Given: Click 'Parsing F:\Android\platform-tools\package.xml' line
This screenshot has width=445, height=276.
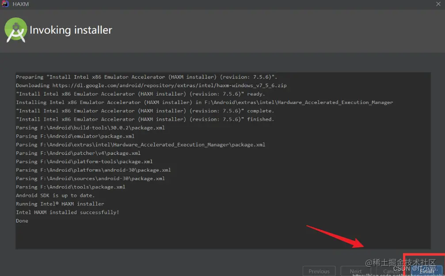Looking at the screenshot, I should pos(84,161).
